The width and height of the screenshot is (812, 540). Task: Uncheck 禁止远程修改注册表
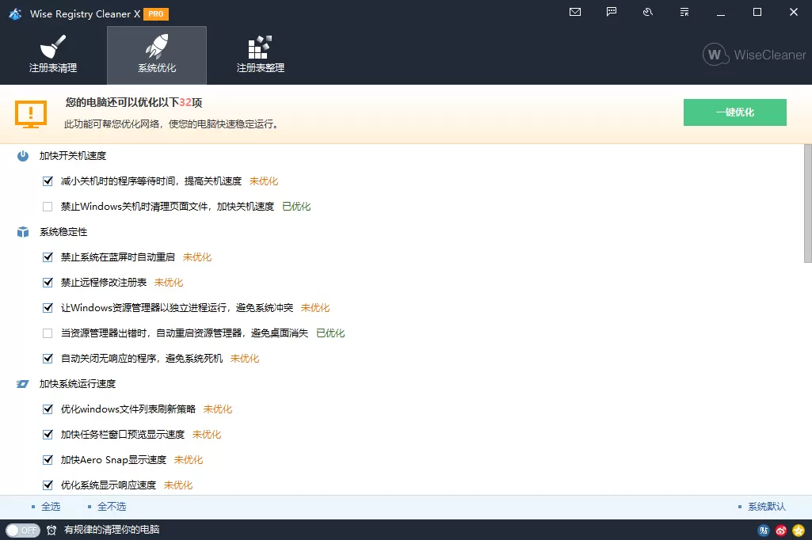48,282
